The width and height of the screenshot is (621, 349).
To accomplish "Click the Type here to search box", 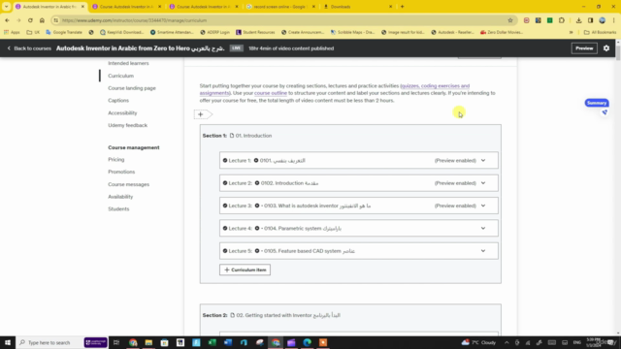I will coord(49,342).
